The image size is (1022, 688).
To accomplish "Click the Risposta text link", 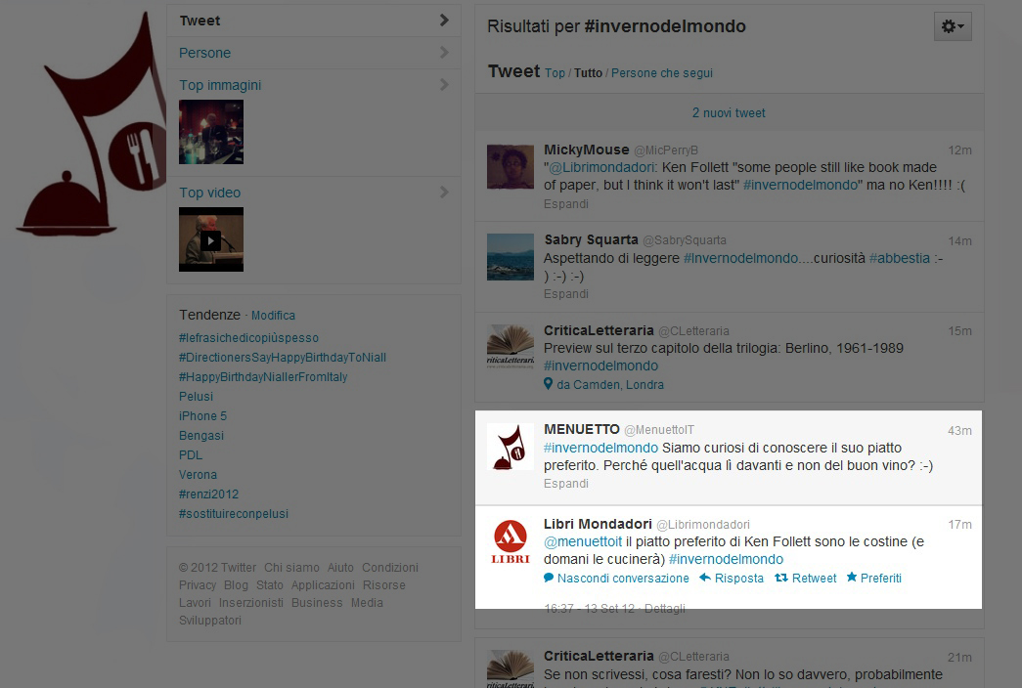I will click(739, 578).
